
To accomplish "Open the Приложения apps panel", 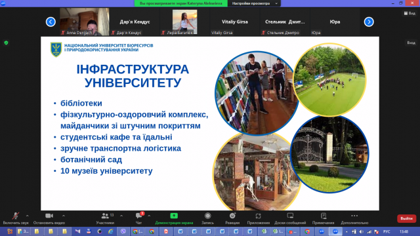I will click(x=258, y=218).
